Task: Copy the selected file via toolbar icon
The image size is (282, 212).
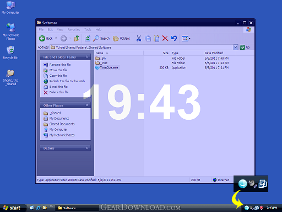Action: pyautogui.click(x=148, y=38)
